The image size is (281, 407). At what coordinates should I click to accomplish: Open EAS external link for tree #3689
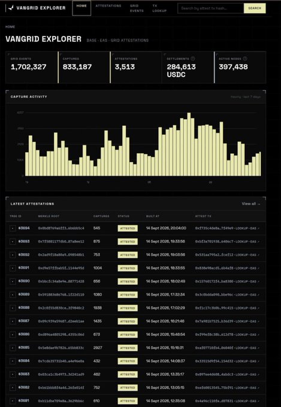coord(255,295)
